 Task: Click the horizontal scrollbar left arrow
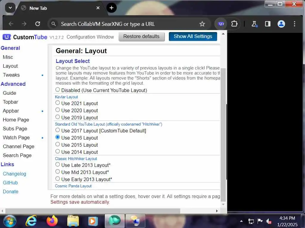(x=2, y=211)
